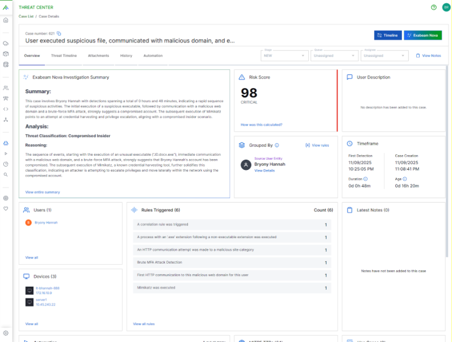This screenshot has height=342, width=452.
Task: Click 'View entire summary' link
Action: 43,192
